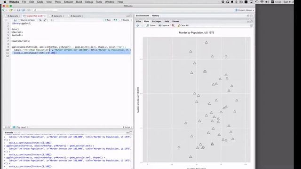The height and width of the screenshot is (169, 301).
Task: Open the History tab
Action: tap(155, 15)
